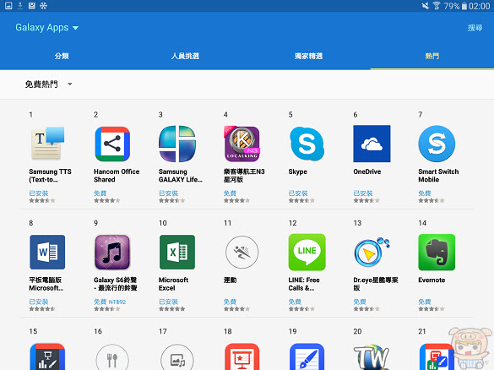Screen dimensions: 494x370
Task: Tap 免費 under Evernote
Action: [425, 302]
